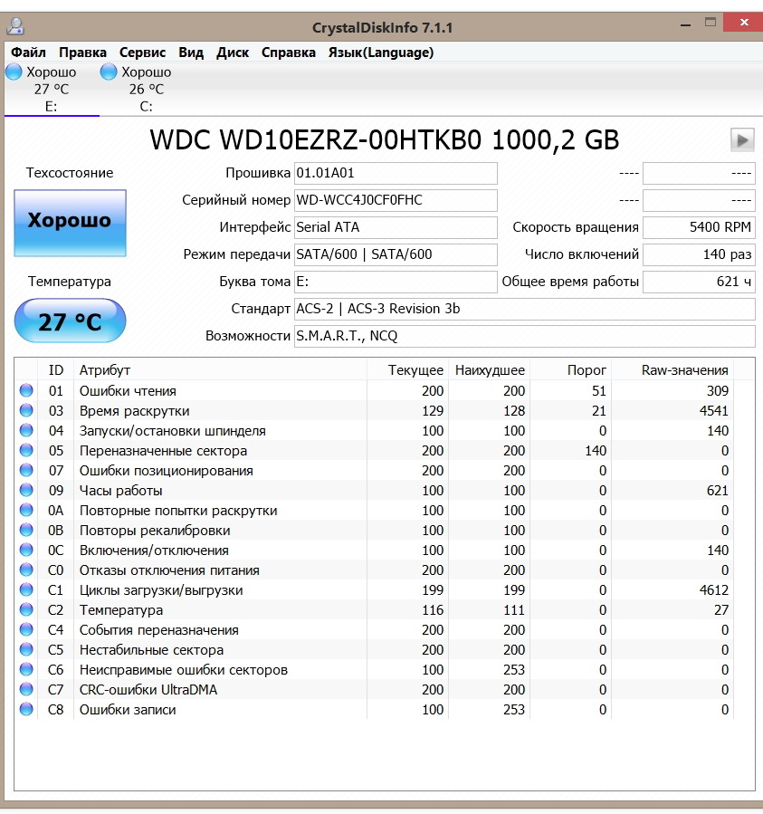Click raw value 309 in Ошибки чтения row

coord(718,391)
